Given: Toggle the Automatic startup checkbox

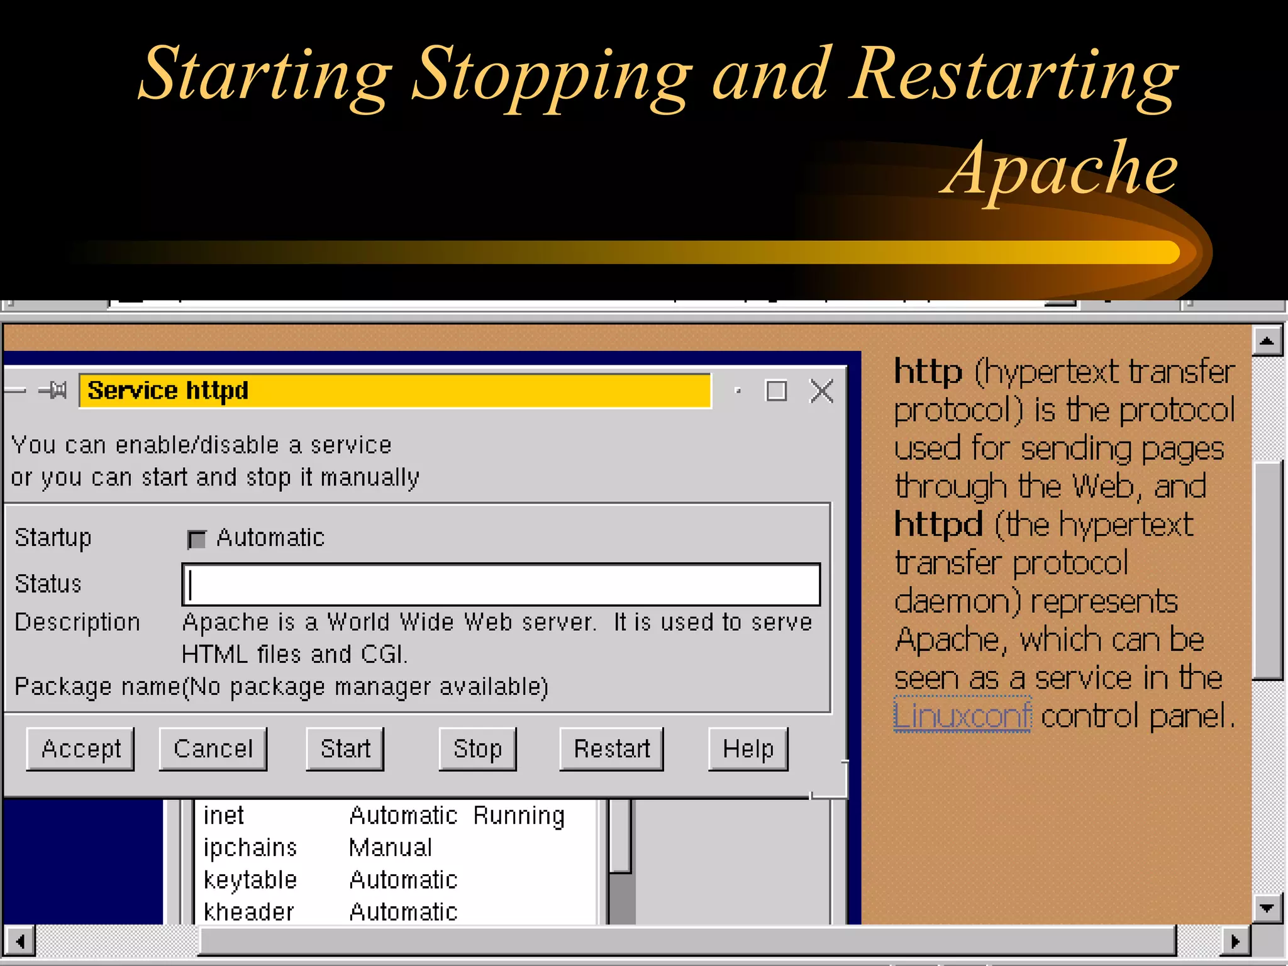Looking at the screenshot, I should coord(197,539).
